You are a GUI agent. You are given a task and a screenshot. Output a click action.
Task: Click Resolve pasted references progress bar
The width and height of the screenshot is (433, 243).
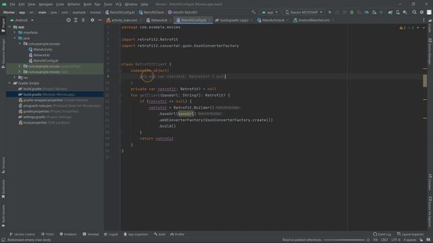pyautogui.click(x=344, y=240)
